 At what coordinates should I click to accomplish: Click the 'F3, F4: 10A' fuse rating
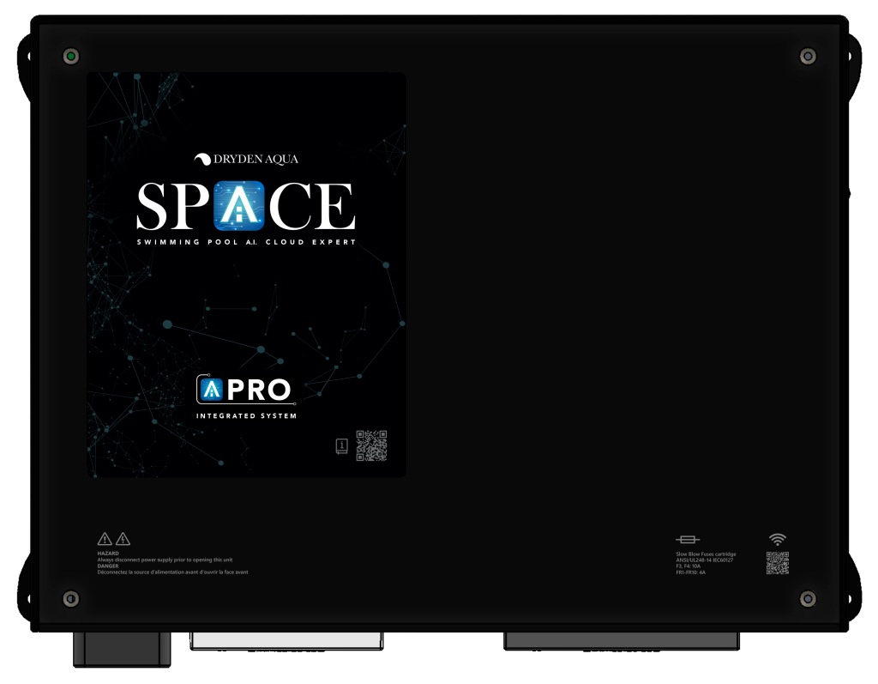coord(689,566)
